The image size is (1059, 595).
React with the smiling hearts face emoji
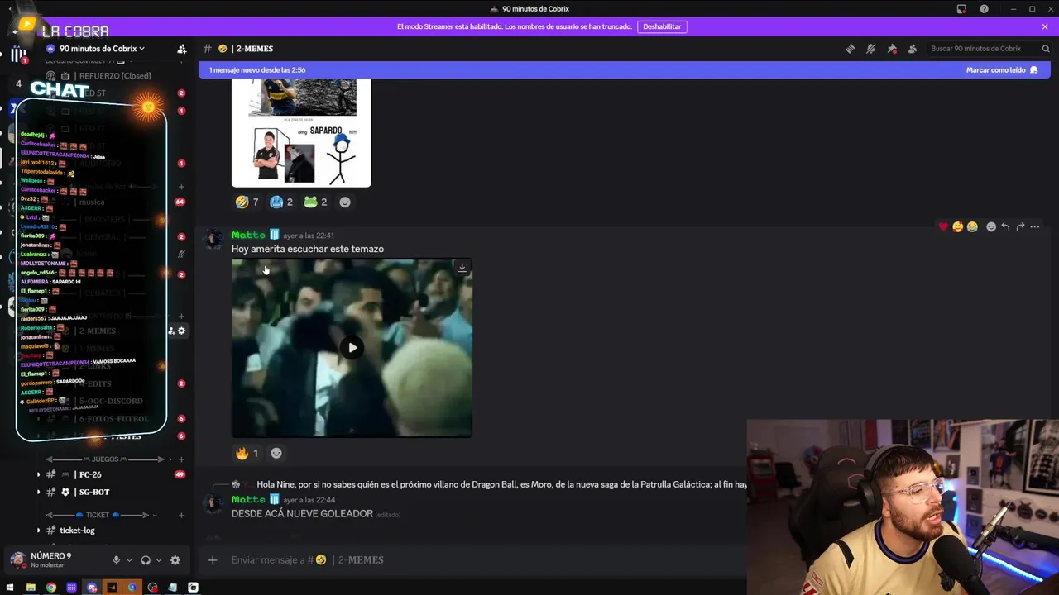point(957,226)
